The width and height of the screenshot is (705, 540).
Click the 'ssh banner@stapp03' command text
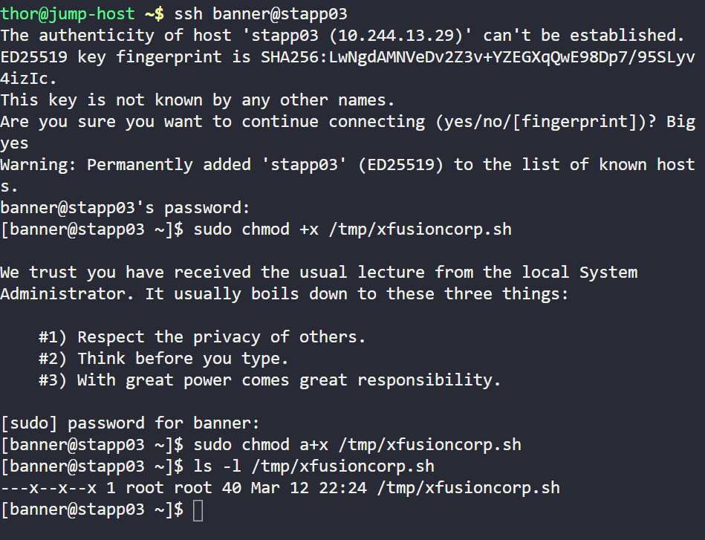coord(261,13)
